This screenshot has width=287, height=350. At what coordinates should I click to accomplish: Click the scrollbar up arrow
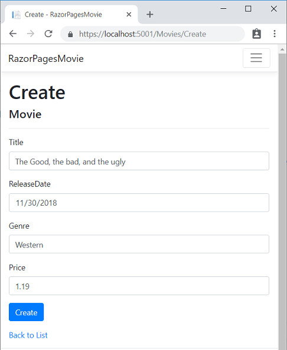pyautogui.click(x=282, y=49)
